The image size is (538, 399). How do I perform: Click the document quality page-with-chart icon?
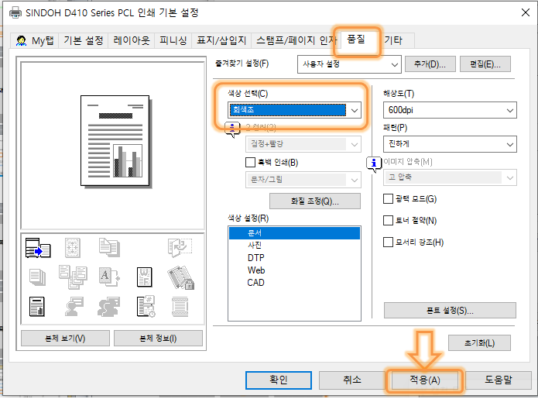37,307
